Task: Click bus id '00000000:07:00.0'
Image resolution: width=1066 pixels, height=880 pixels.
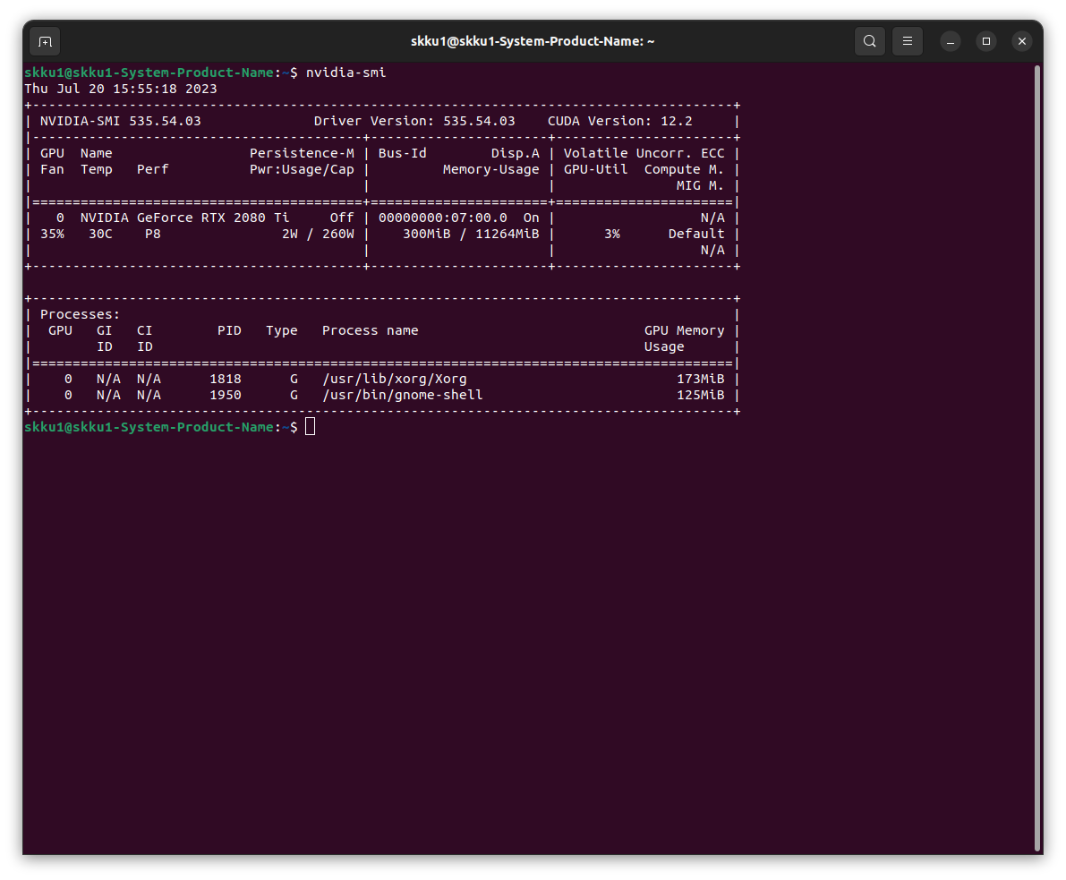Action: 442,218
